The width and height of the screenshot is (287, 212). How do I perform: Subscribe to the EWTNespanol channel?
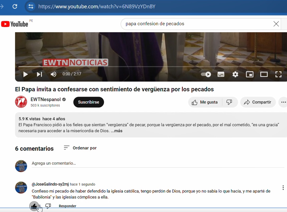tap(88, 102)
